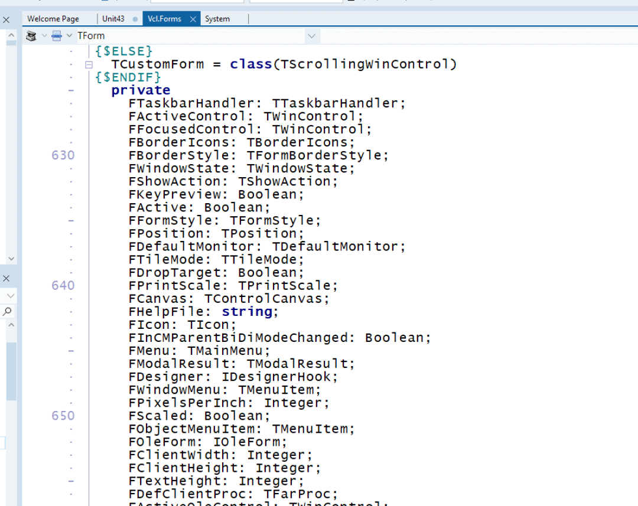The height and width of the screenshot is (506, 638).
Task: Click the FMenu: TMainMenu line
Action: click(x=200, y=351)
